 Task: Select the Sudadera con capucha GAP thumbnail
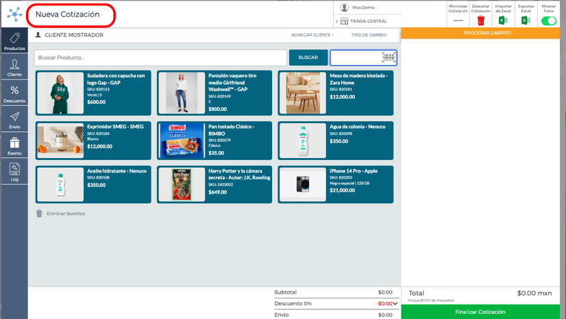(x=60, y=93)
